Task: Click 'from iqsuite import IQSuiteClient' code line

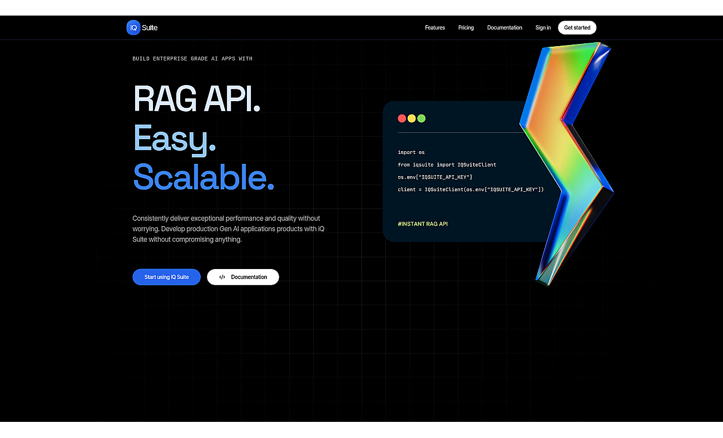Action: coord(447,165)
